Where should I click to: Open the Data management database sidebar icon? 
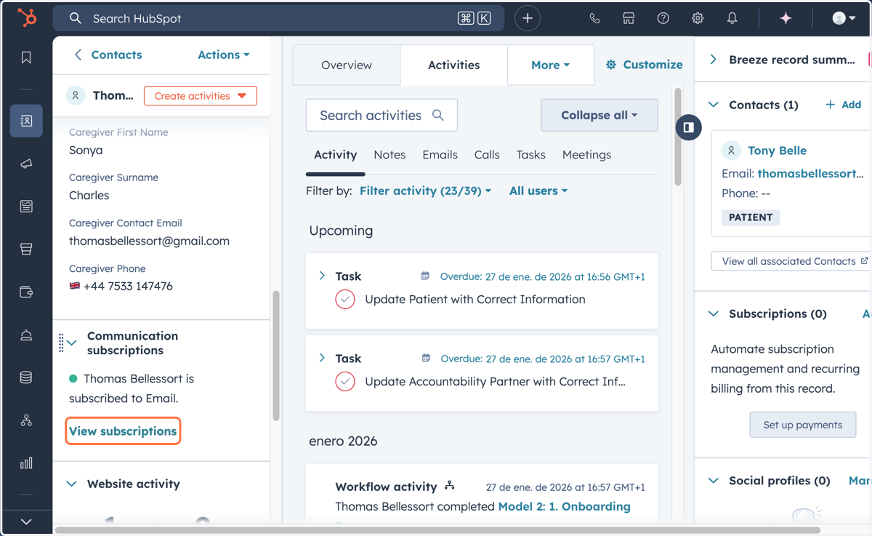point(26,377)
